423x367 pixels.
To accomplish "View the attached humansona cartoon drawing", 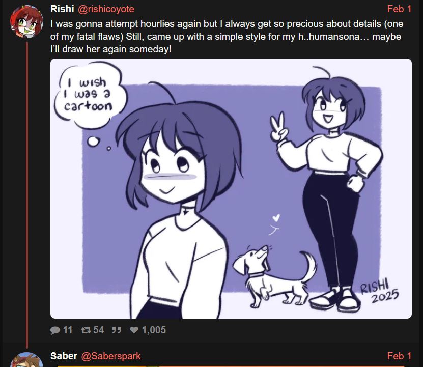I will click(231, 189).
